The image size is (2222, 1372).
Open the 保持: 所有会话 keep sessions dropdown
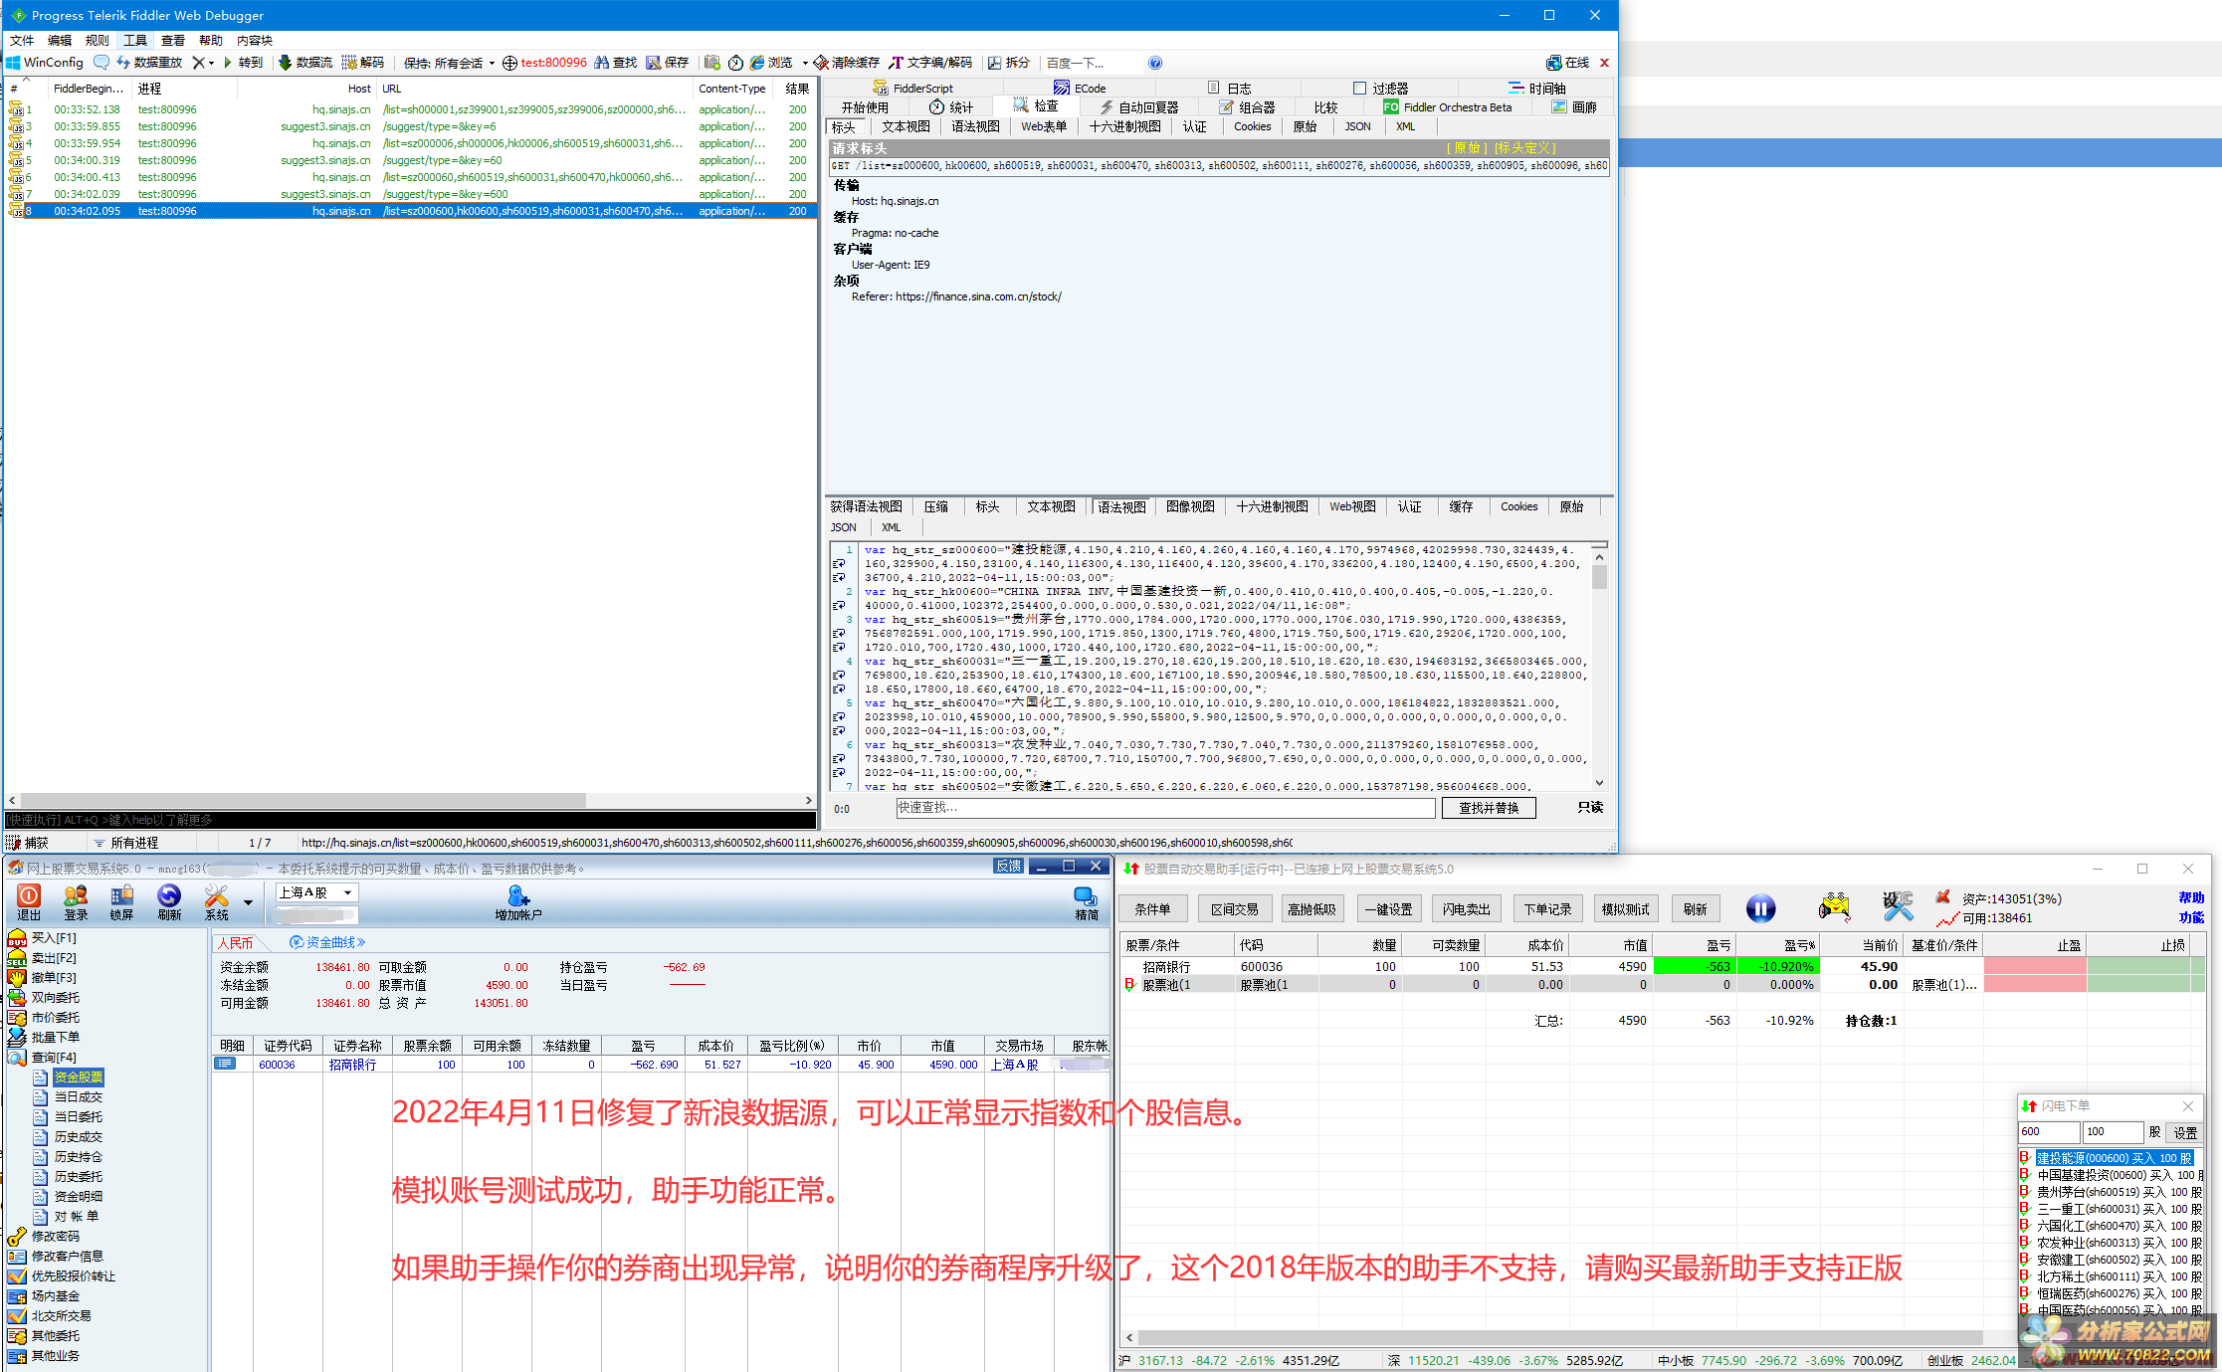pyautogui.click(x=449, y=63)
